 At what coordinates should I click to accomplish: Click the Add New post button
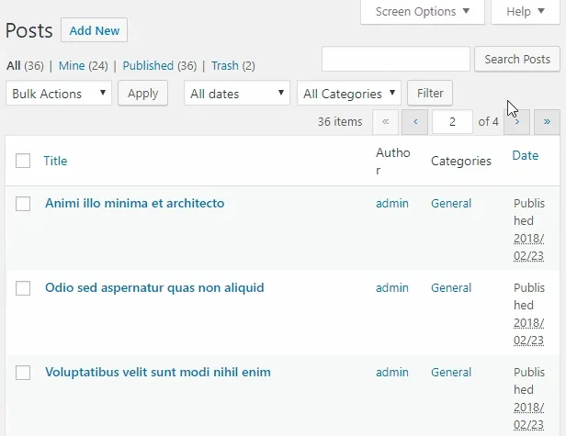point(94,30)
